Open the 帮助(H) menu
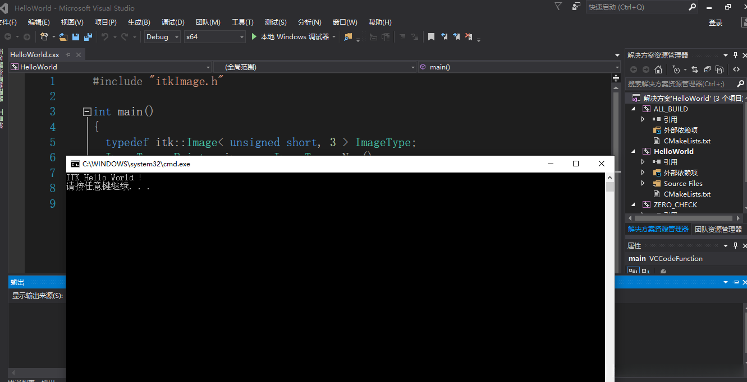The image size is (747, 382). (x=380, y=22)
